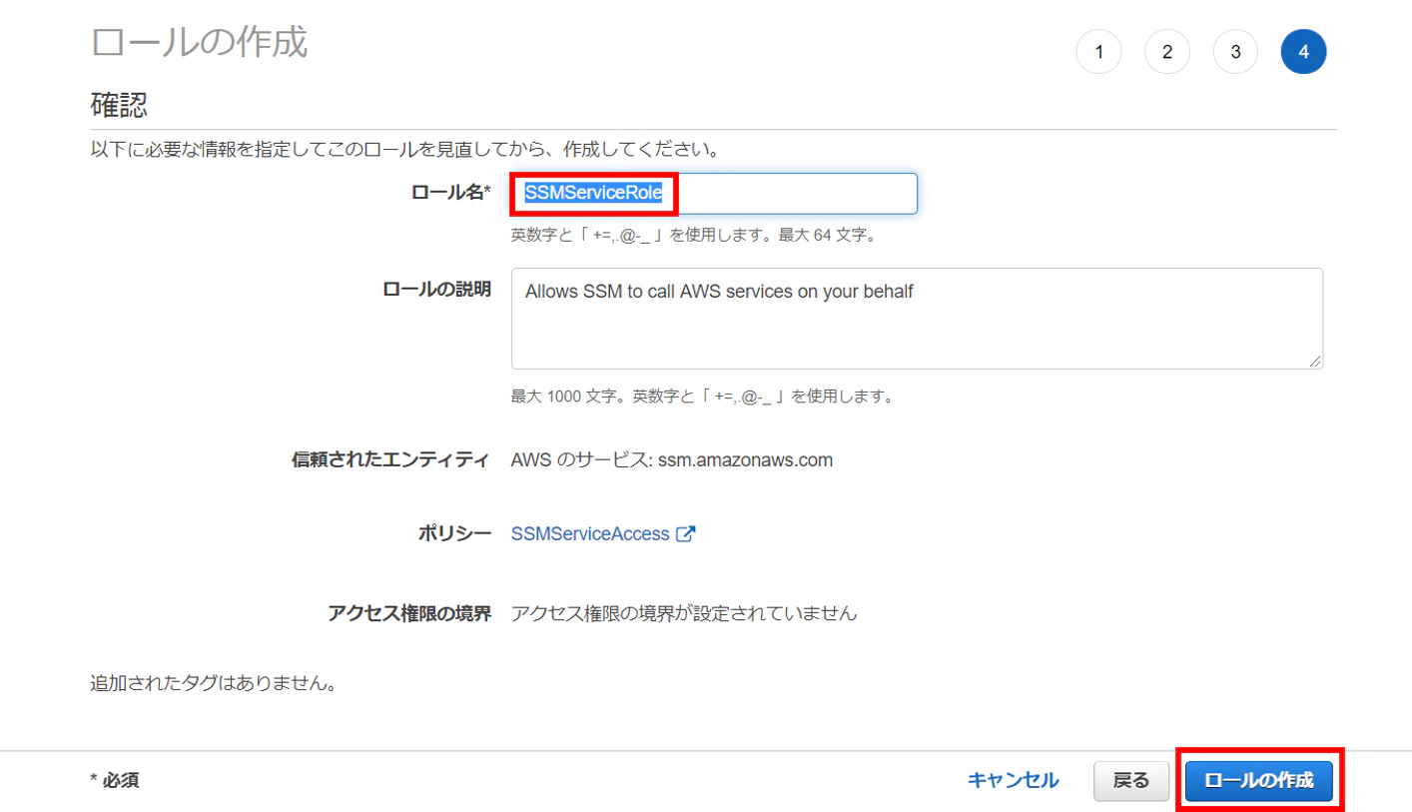Image resolution: width=1412 pixels, height=812 pixels.
Task: Click the 'ポリシー' label
Action: 454,533
